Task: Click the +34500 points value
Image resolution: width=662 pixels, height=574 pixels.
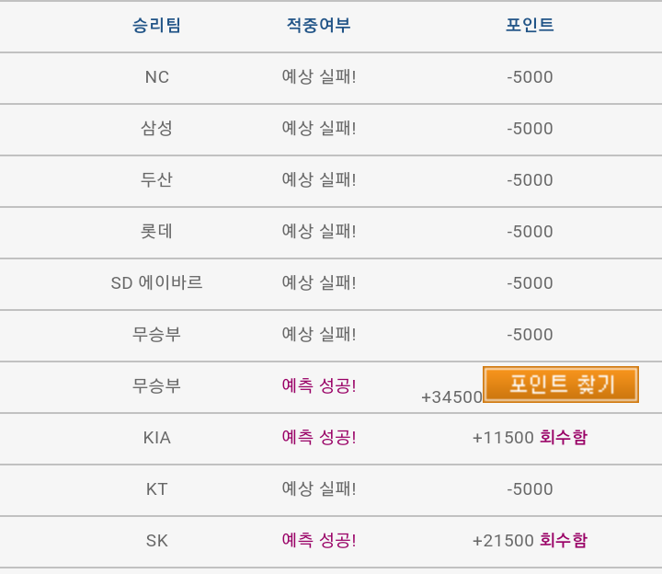Action: click(451, 397)
